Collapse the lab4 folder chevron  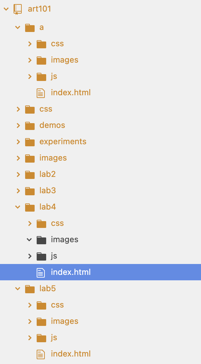(18, 207)
